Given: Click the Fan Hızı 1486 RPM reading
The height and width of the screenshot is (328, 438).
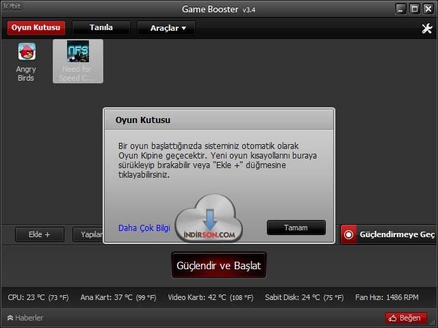Looking at the screenshot, I should 387,297.
